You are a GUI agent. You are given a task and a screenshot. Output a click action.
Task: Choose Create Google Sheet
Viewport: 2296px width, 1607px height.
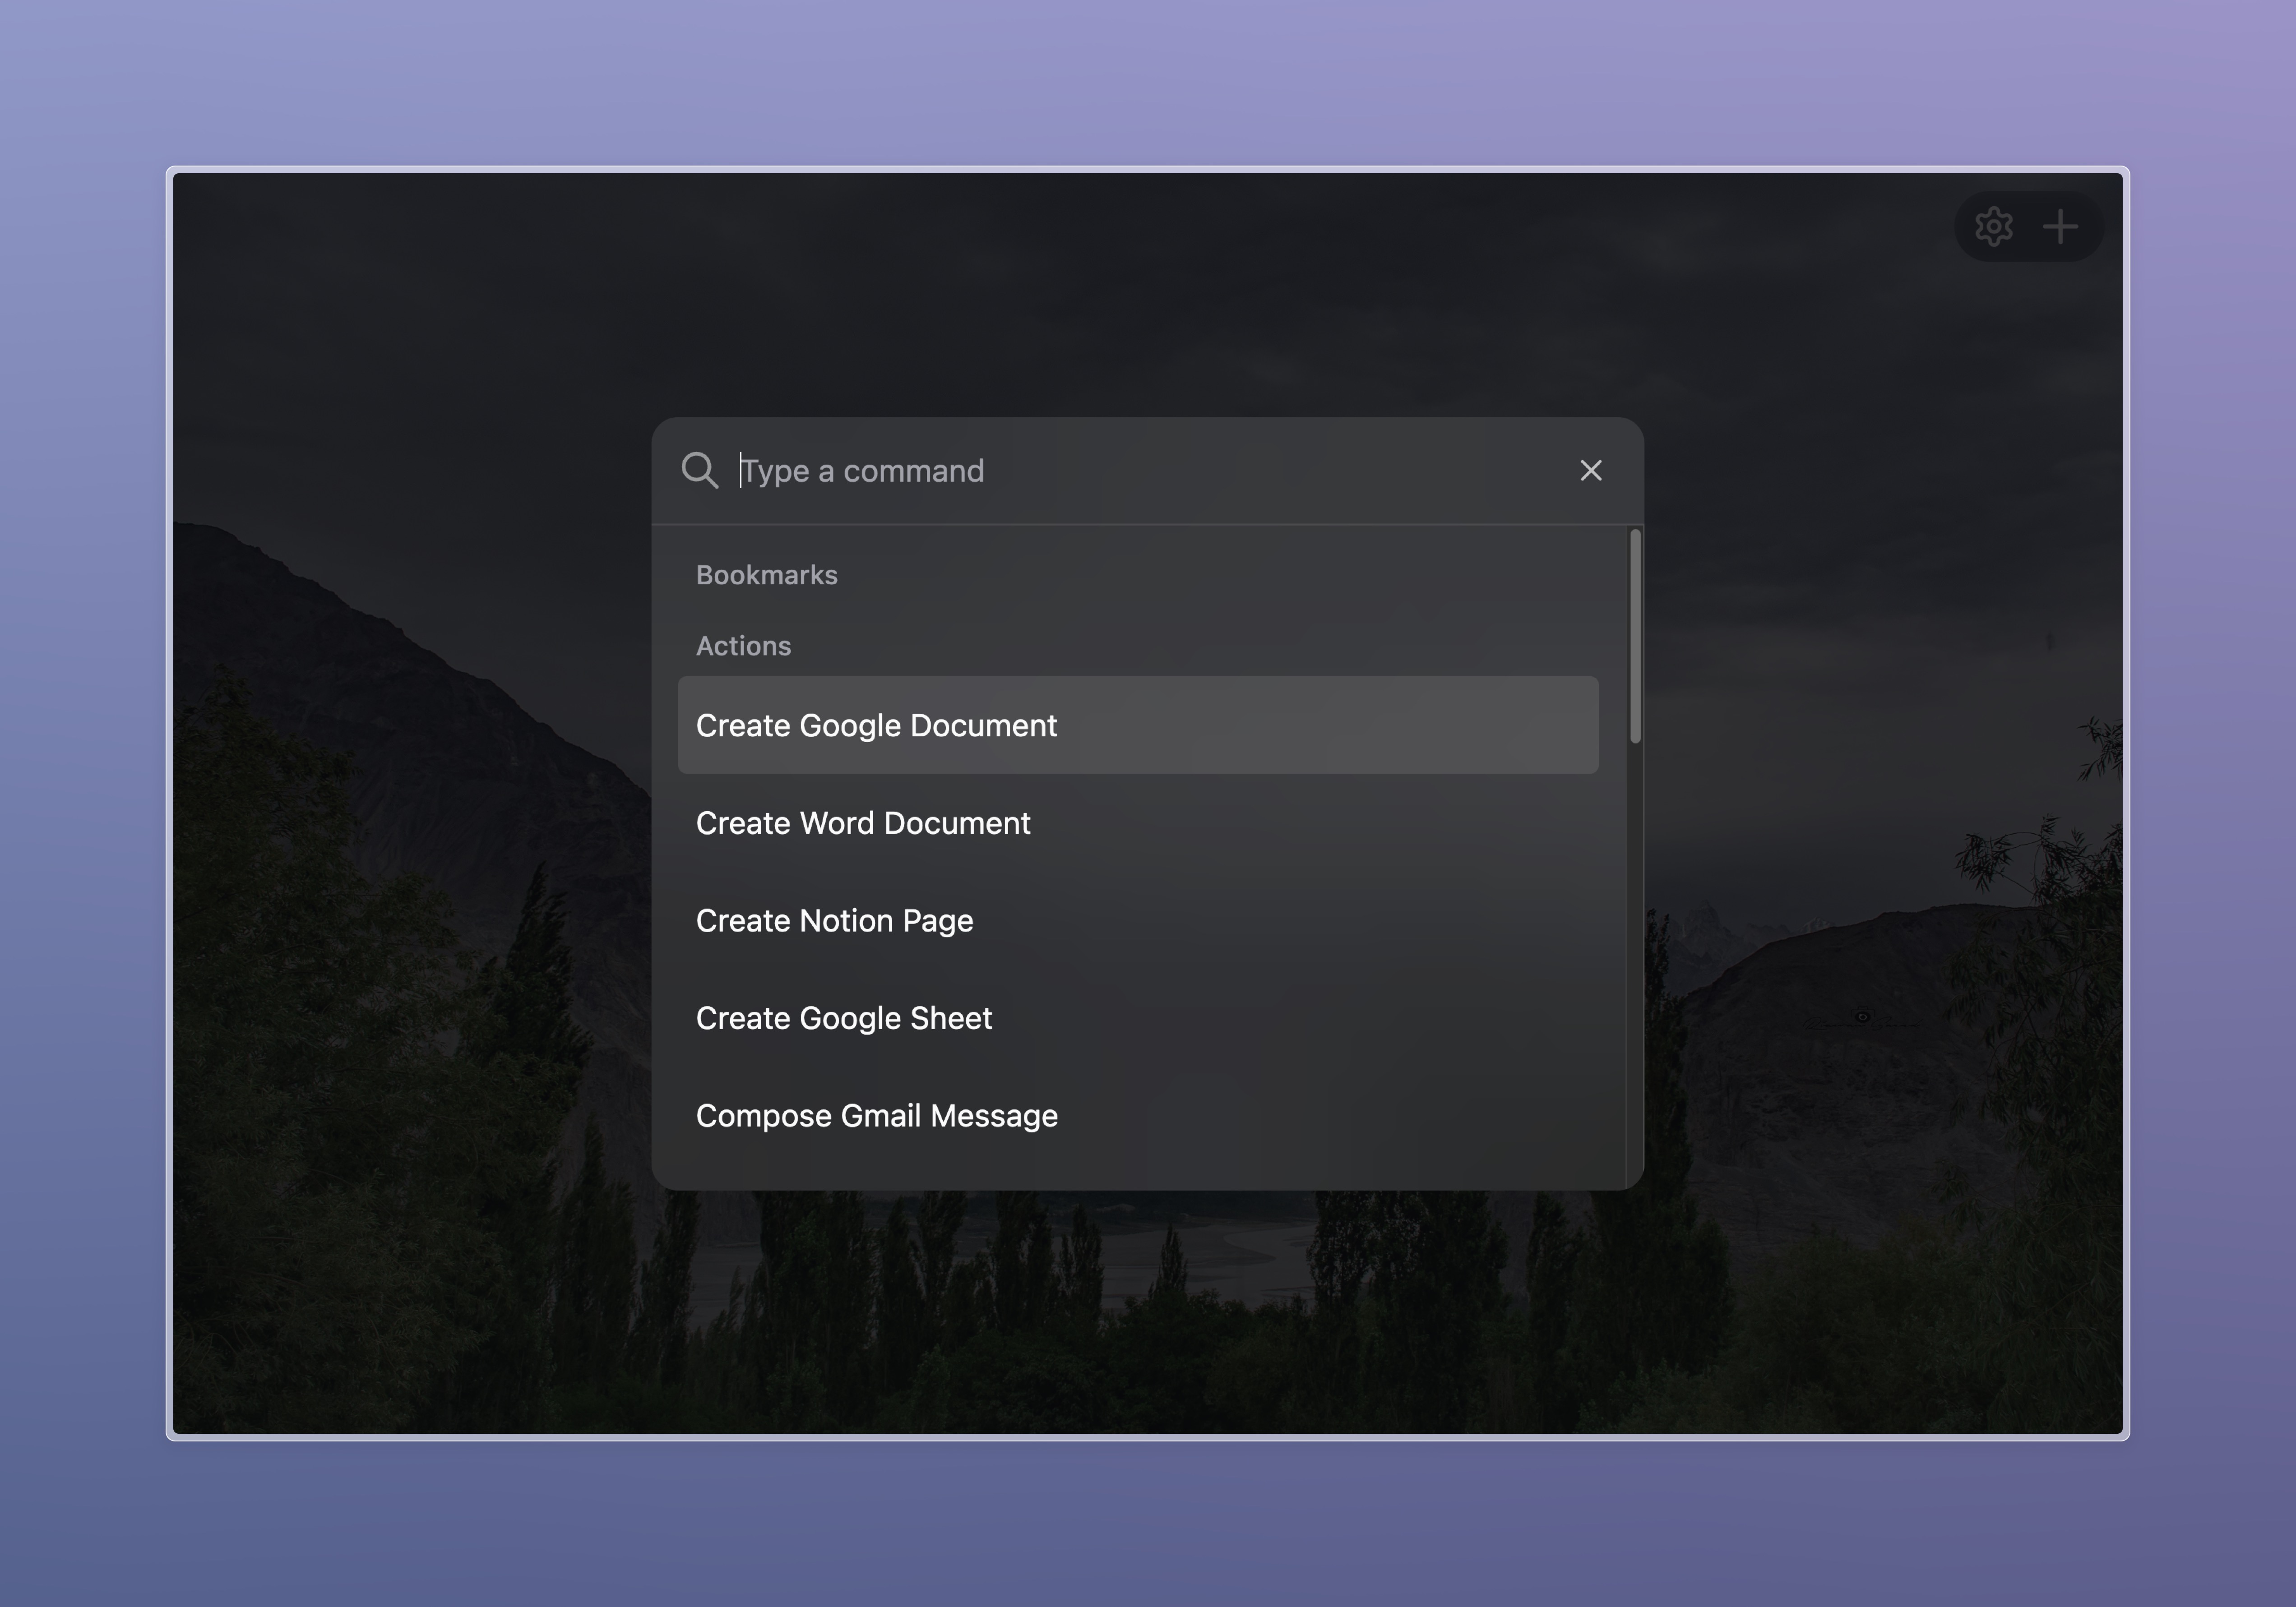coord(1137,1018)
